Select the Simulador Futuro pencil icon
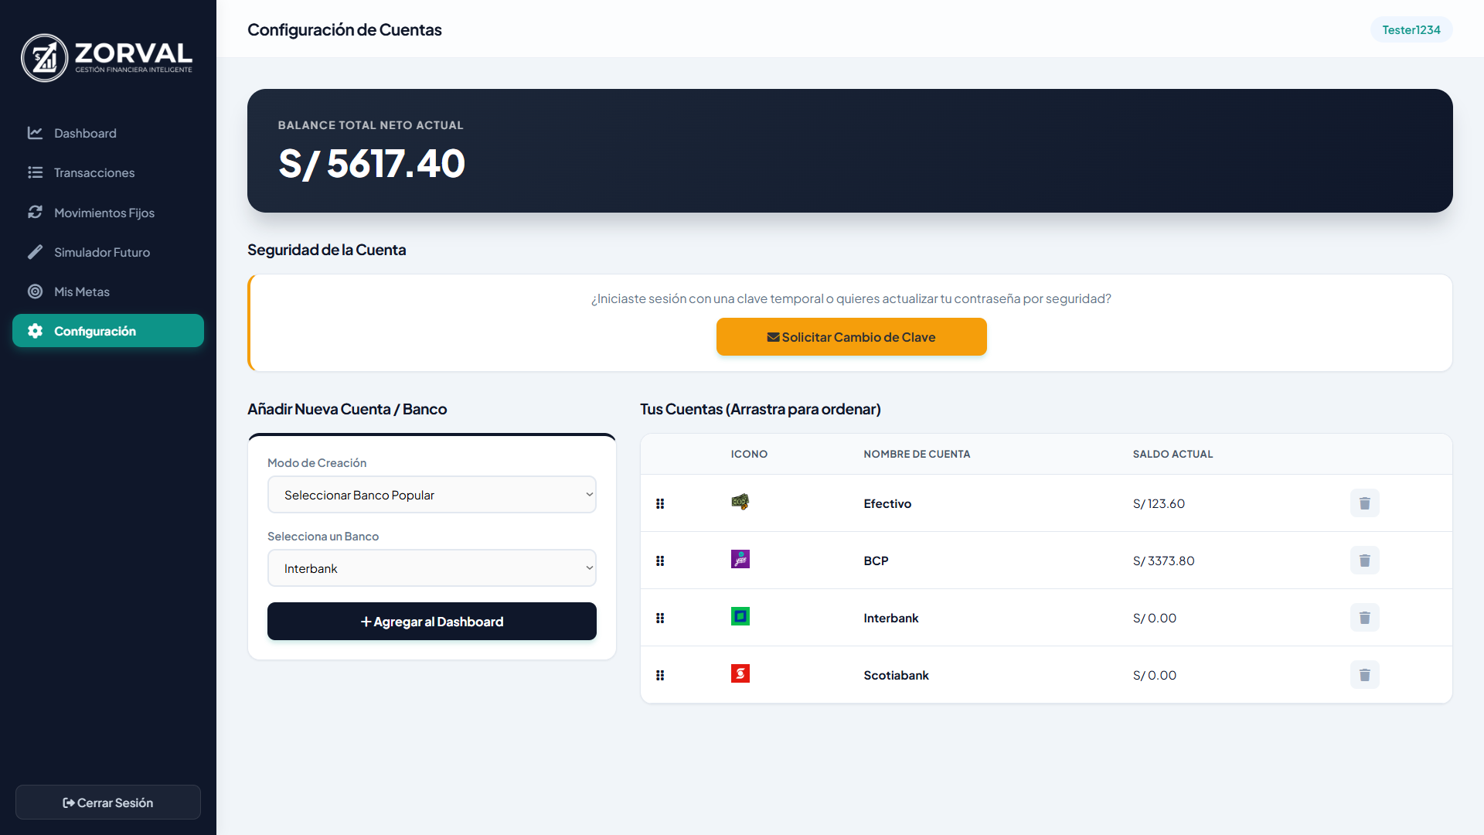Image resolution: width=1484 pixels, height=835 pixels. 36,252
